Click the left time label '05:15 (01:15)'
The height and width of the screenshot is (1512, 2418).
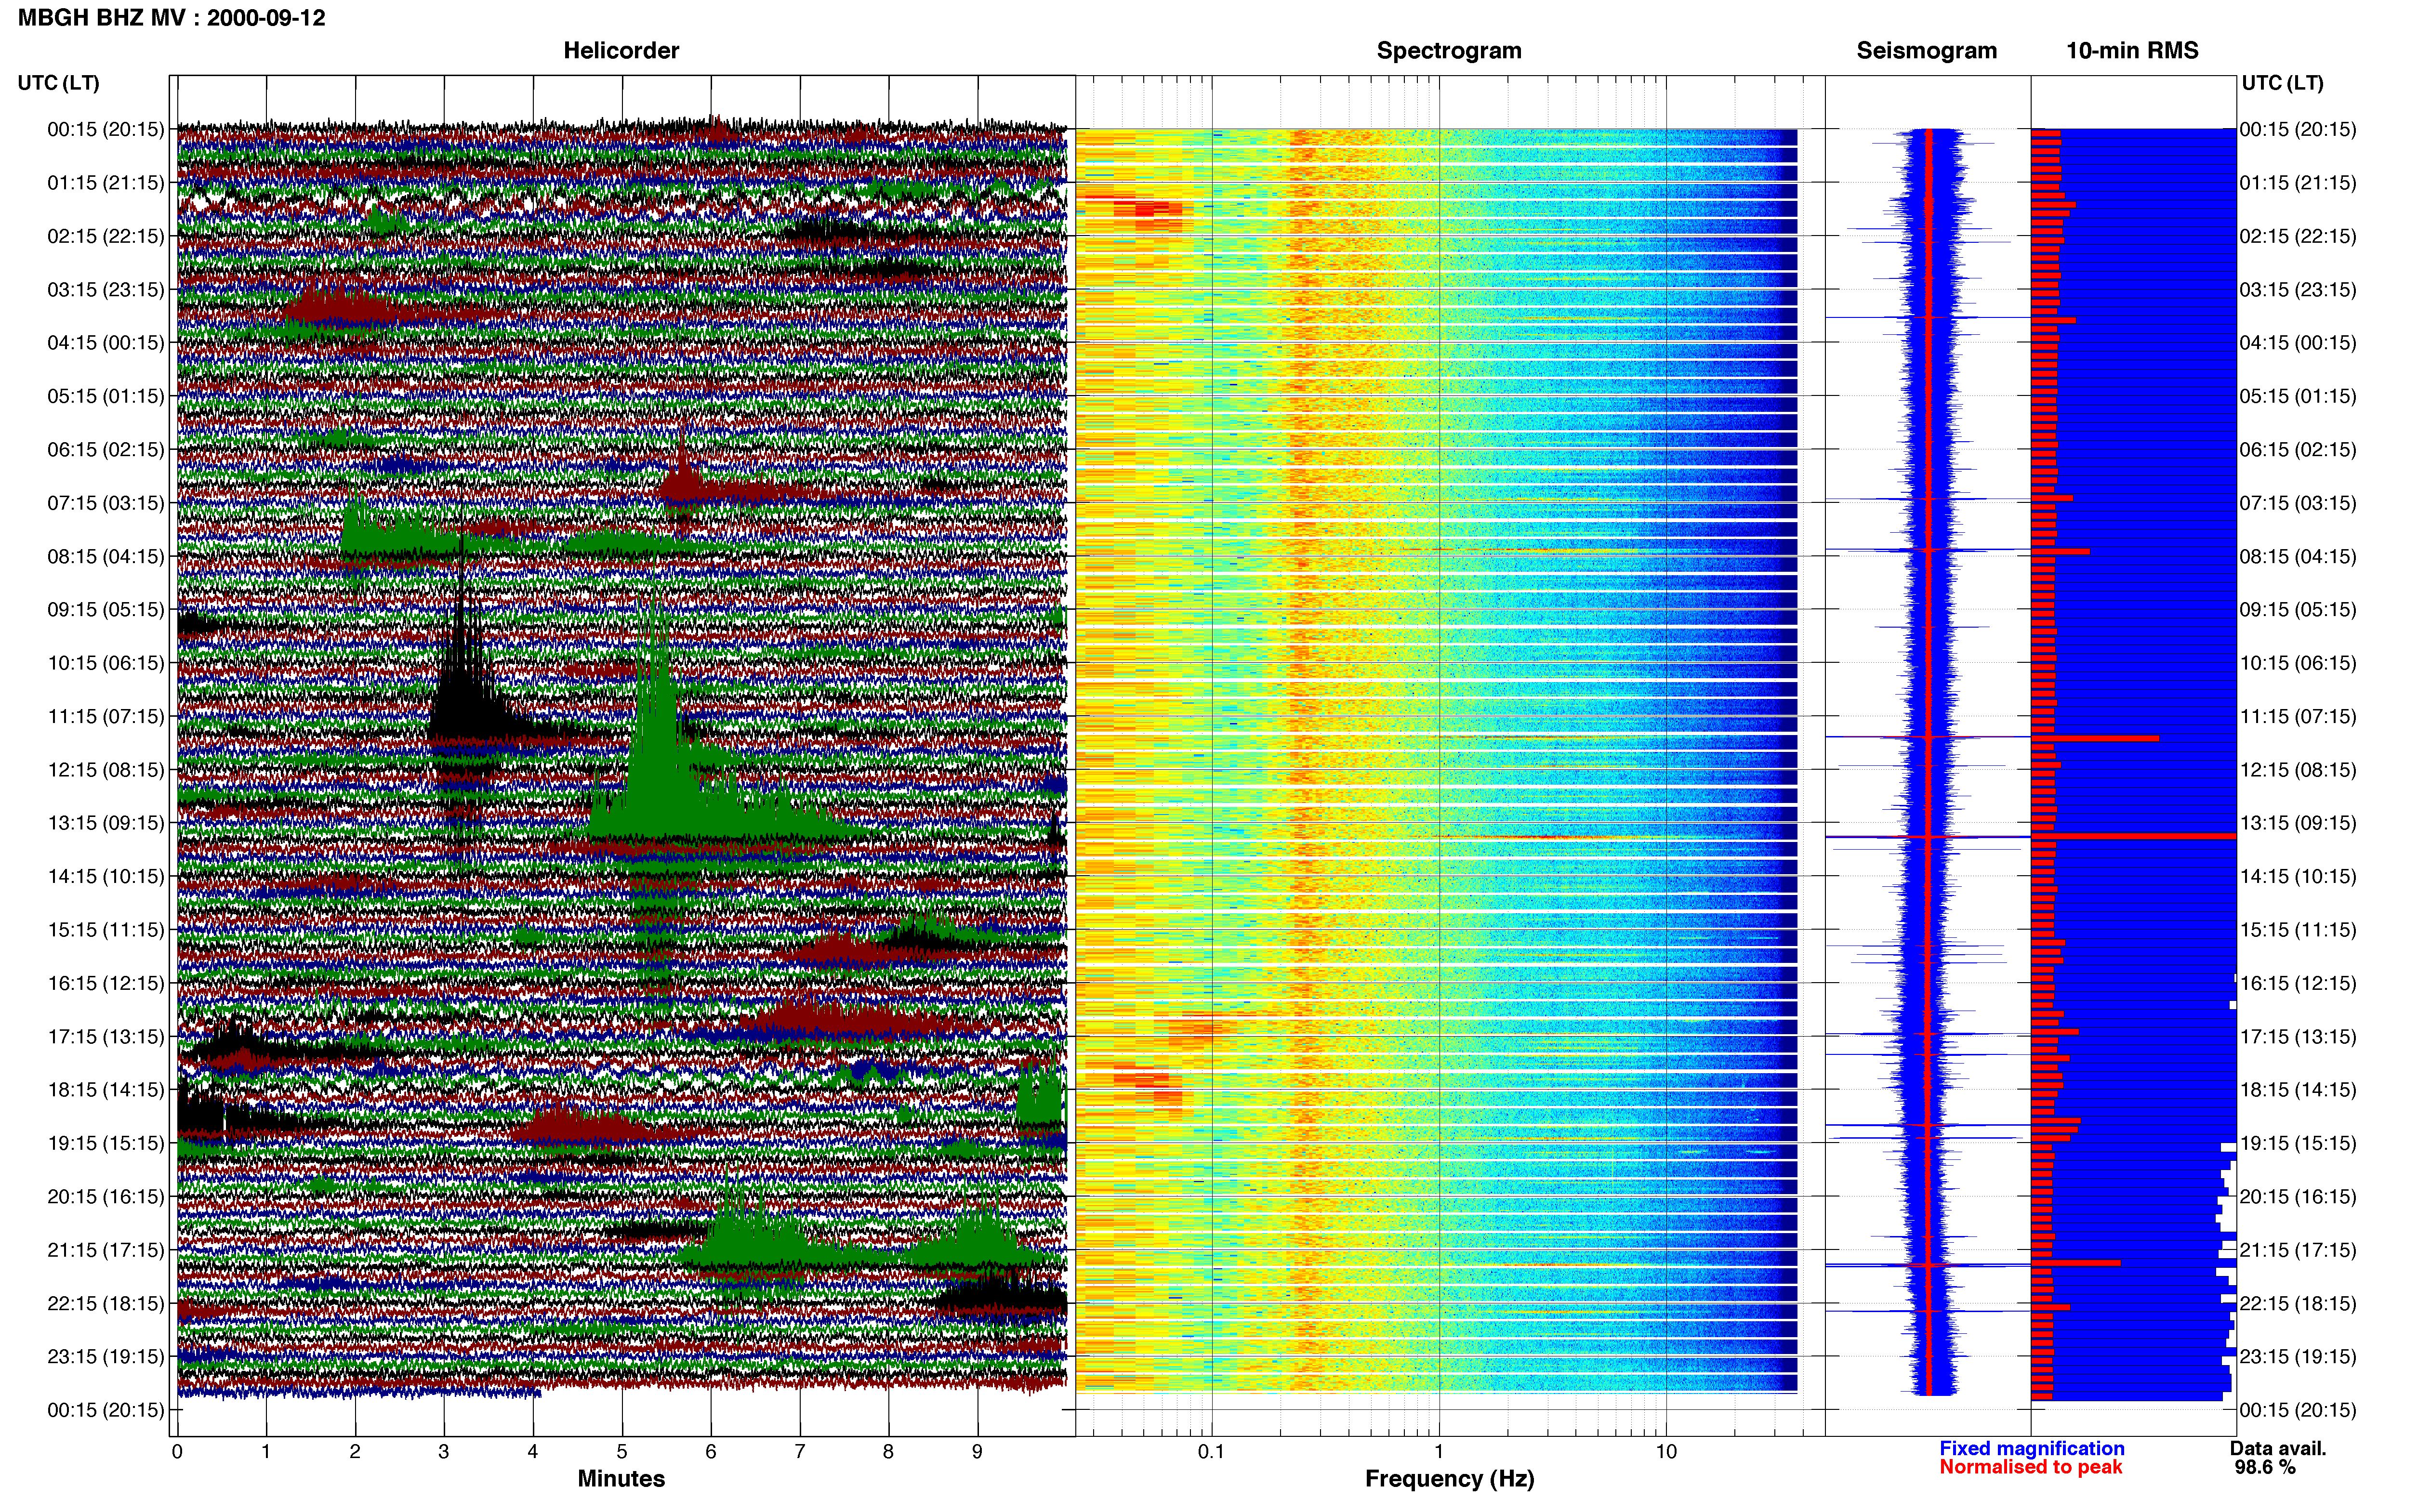click(106, 396)
